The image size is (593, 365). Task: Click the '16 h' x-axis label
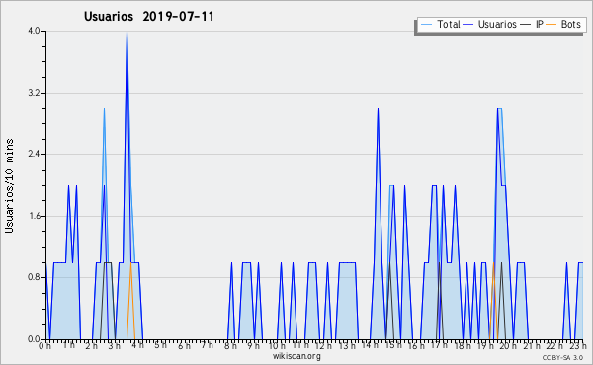pyautogui.click(x=416, y=346)
